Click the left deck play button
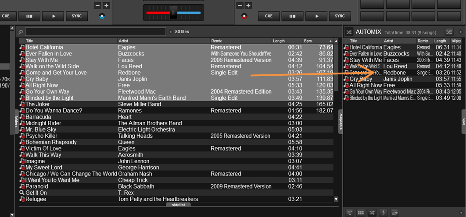The width and height of the screenshot is (466, 217). (53, 16)
